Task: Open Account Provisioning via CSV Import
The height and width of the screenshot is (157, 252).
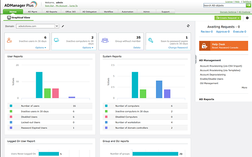Action: coord(221,66)
